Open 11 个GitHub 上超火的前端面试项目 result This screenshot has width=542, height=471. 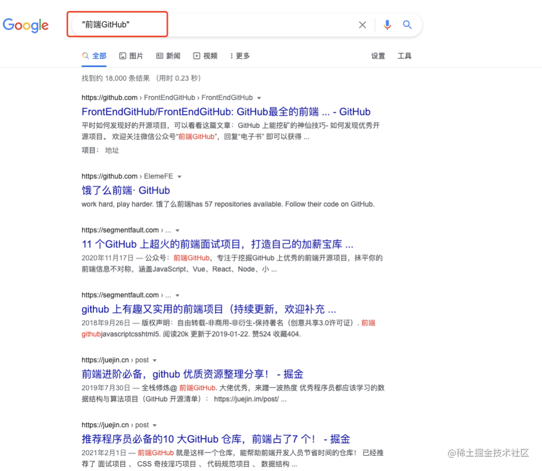tap(217, 244)
